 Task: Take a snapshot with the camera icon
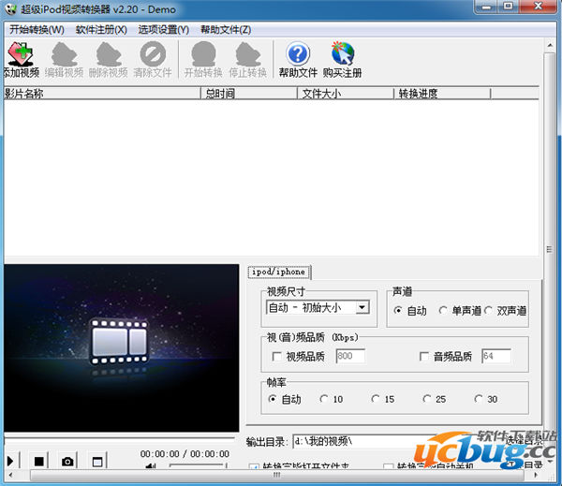[67, 461]
